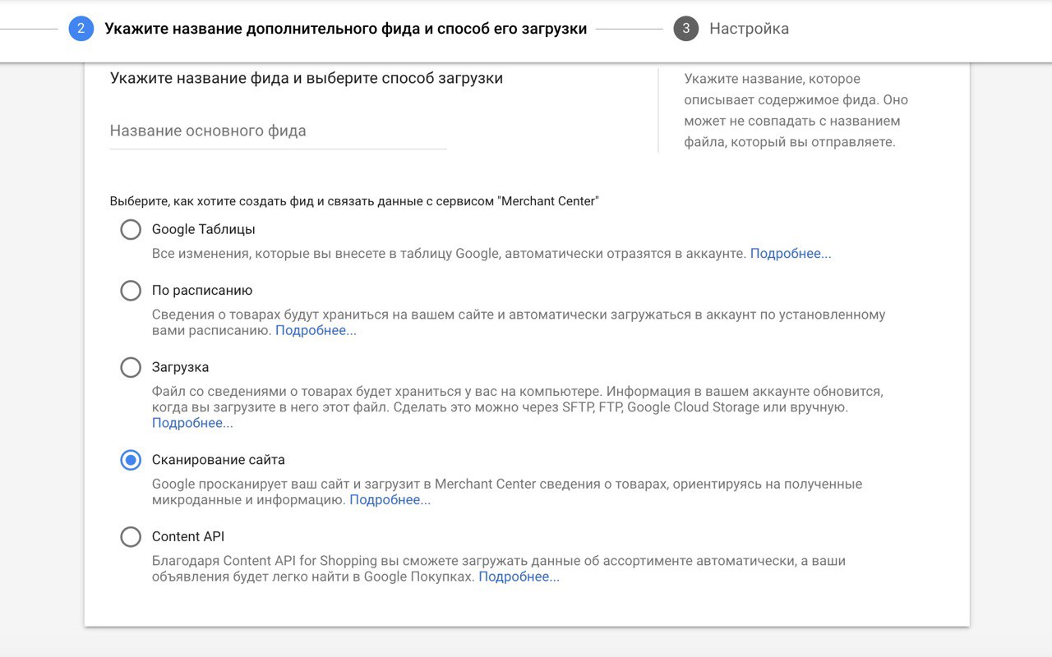Click the step title about дополнительного фида
The height and width of the screenshot is (657, 1052).
point(346,29)
